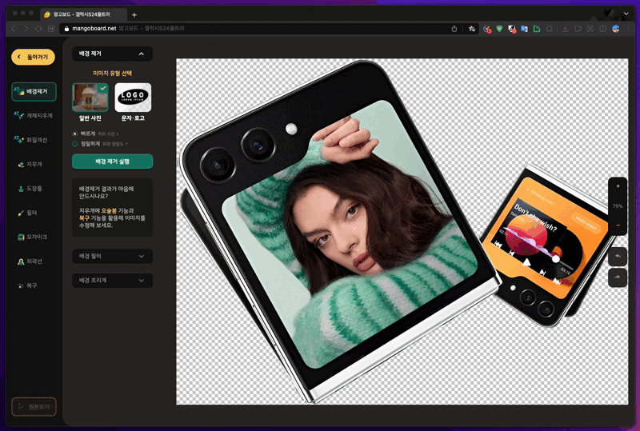The width and height of the screenshot is (640, 431).
Task: Open the green shield extension
Action: coord(499,29)
